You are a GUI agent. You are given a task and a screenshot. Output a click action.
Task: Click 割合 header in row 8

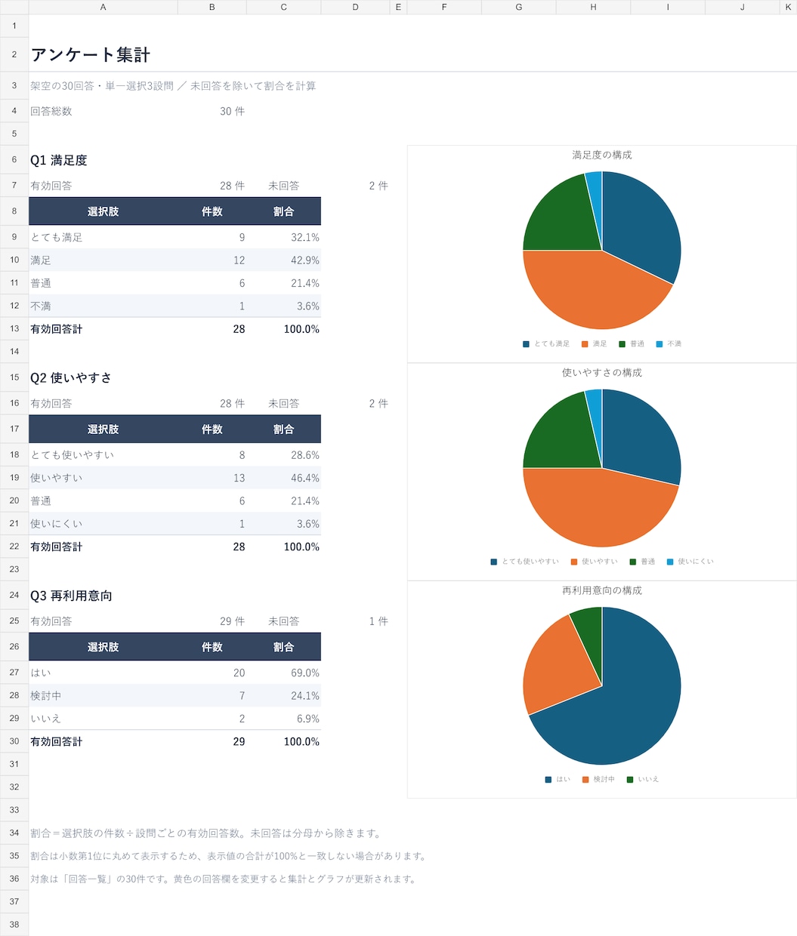point(283,211)
